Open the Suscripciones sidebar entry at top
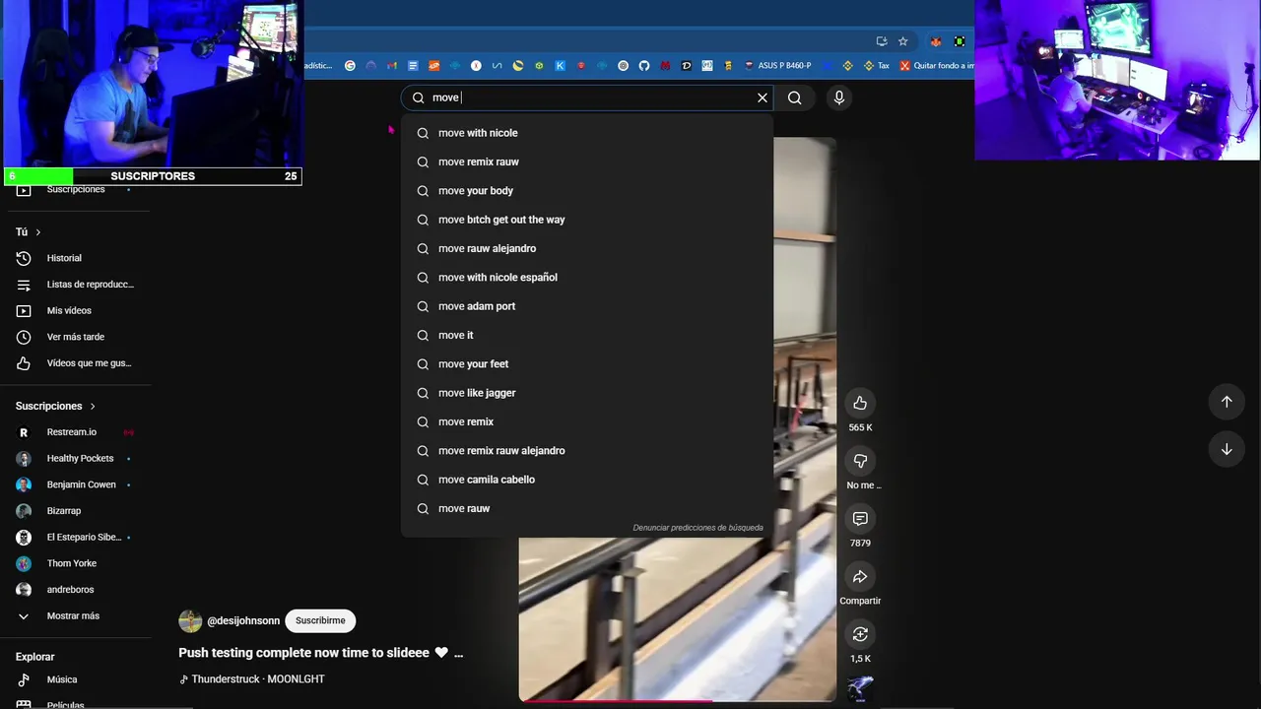The image size is (1261, 709). point(76,190)
